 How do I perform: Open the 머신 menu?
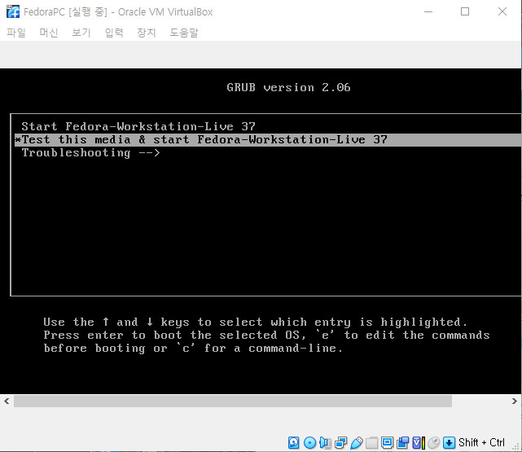(49, 33)
